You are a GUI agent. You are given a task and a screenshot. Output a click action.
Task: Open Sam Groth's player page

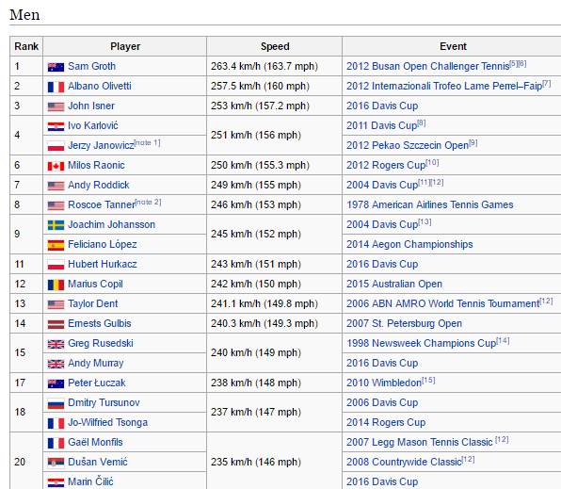(x=91, y=66)
